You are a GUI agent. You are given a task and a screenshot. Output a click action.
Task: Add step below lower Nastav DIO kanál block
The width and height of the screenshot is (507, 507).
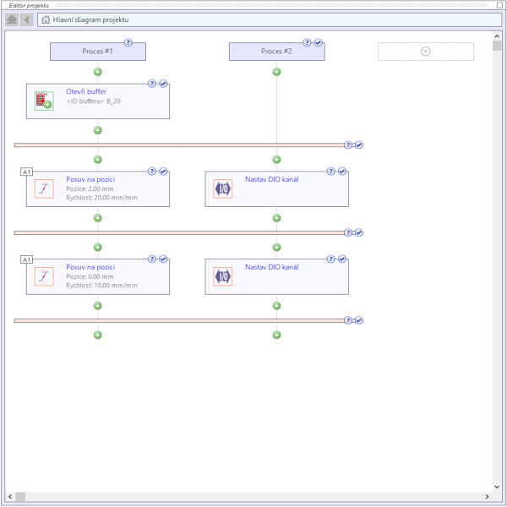276,306
